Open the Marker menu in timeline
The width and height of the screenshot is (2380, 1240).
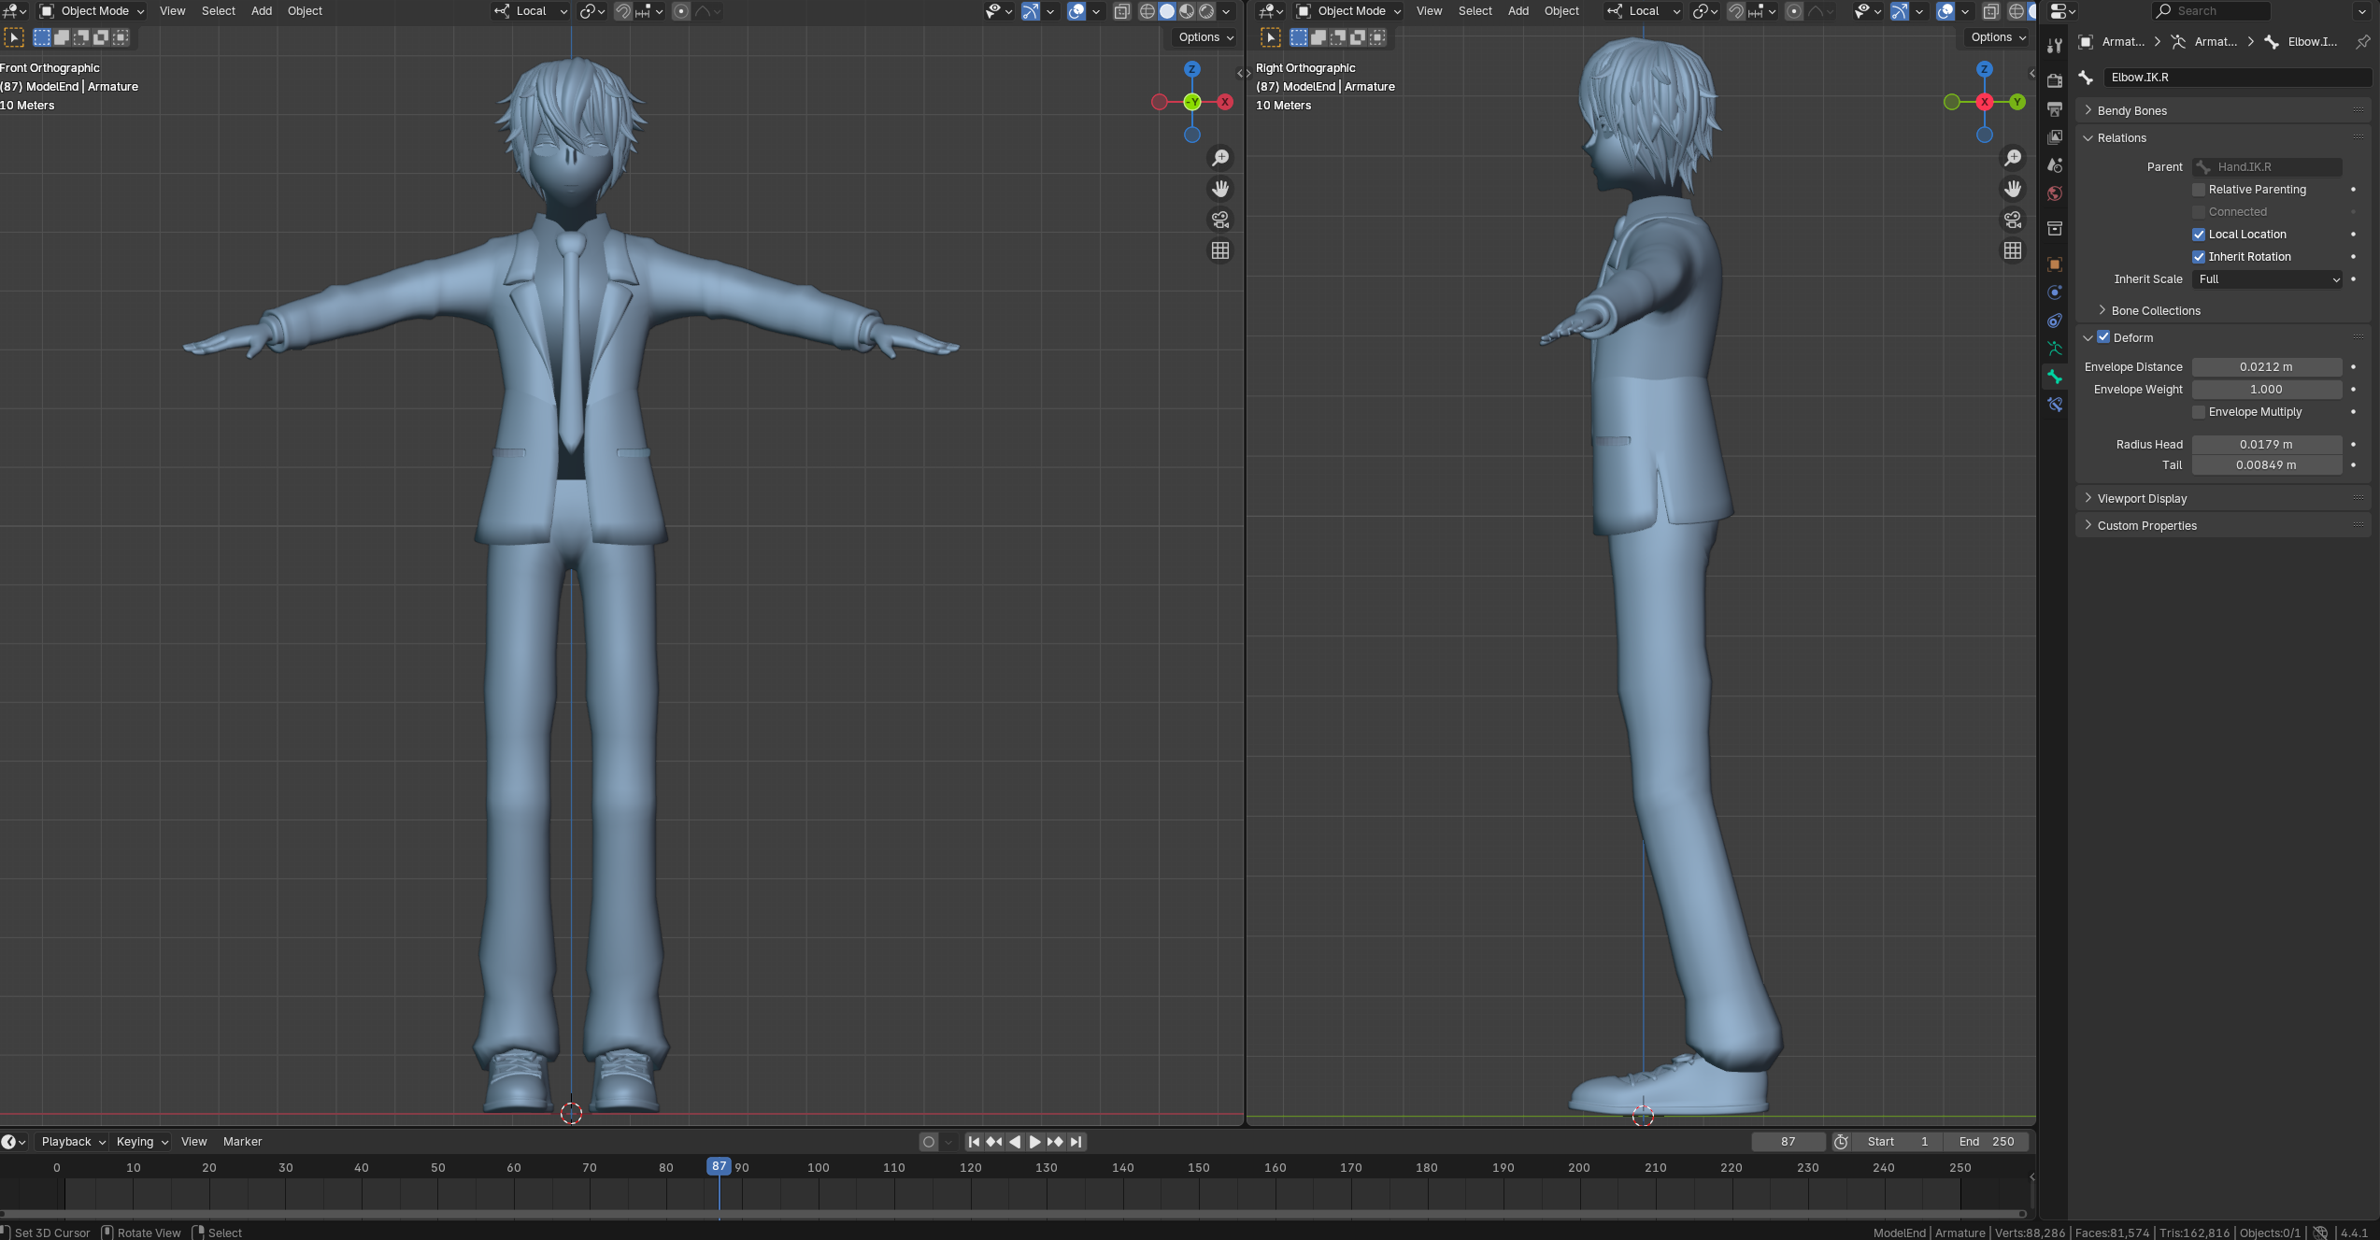click(x=242, y=1142)
